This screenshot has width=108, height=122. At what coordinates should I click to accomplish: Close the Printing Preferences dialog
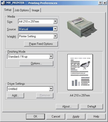tap(105, 3)
